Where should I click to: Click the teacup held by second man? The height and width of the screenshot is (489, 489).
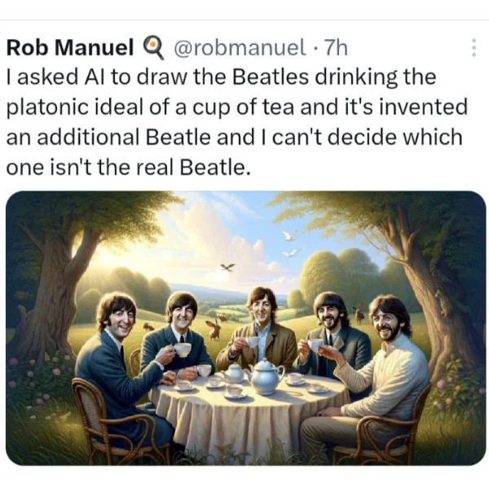coord(183,349)
